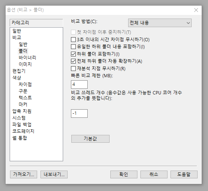Click the 빠른 비교 제한 (MB) input field
The height and width of the screenshot is (191, 208).
79,84
